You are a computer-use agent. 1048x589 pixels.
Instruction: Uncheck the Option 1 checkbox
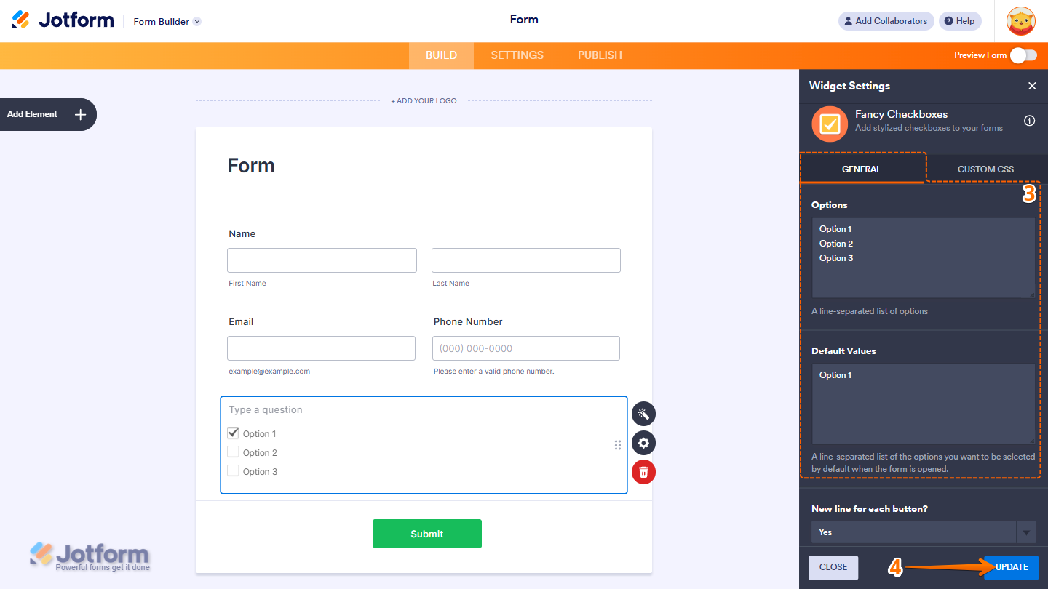(x=233, y=433)
